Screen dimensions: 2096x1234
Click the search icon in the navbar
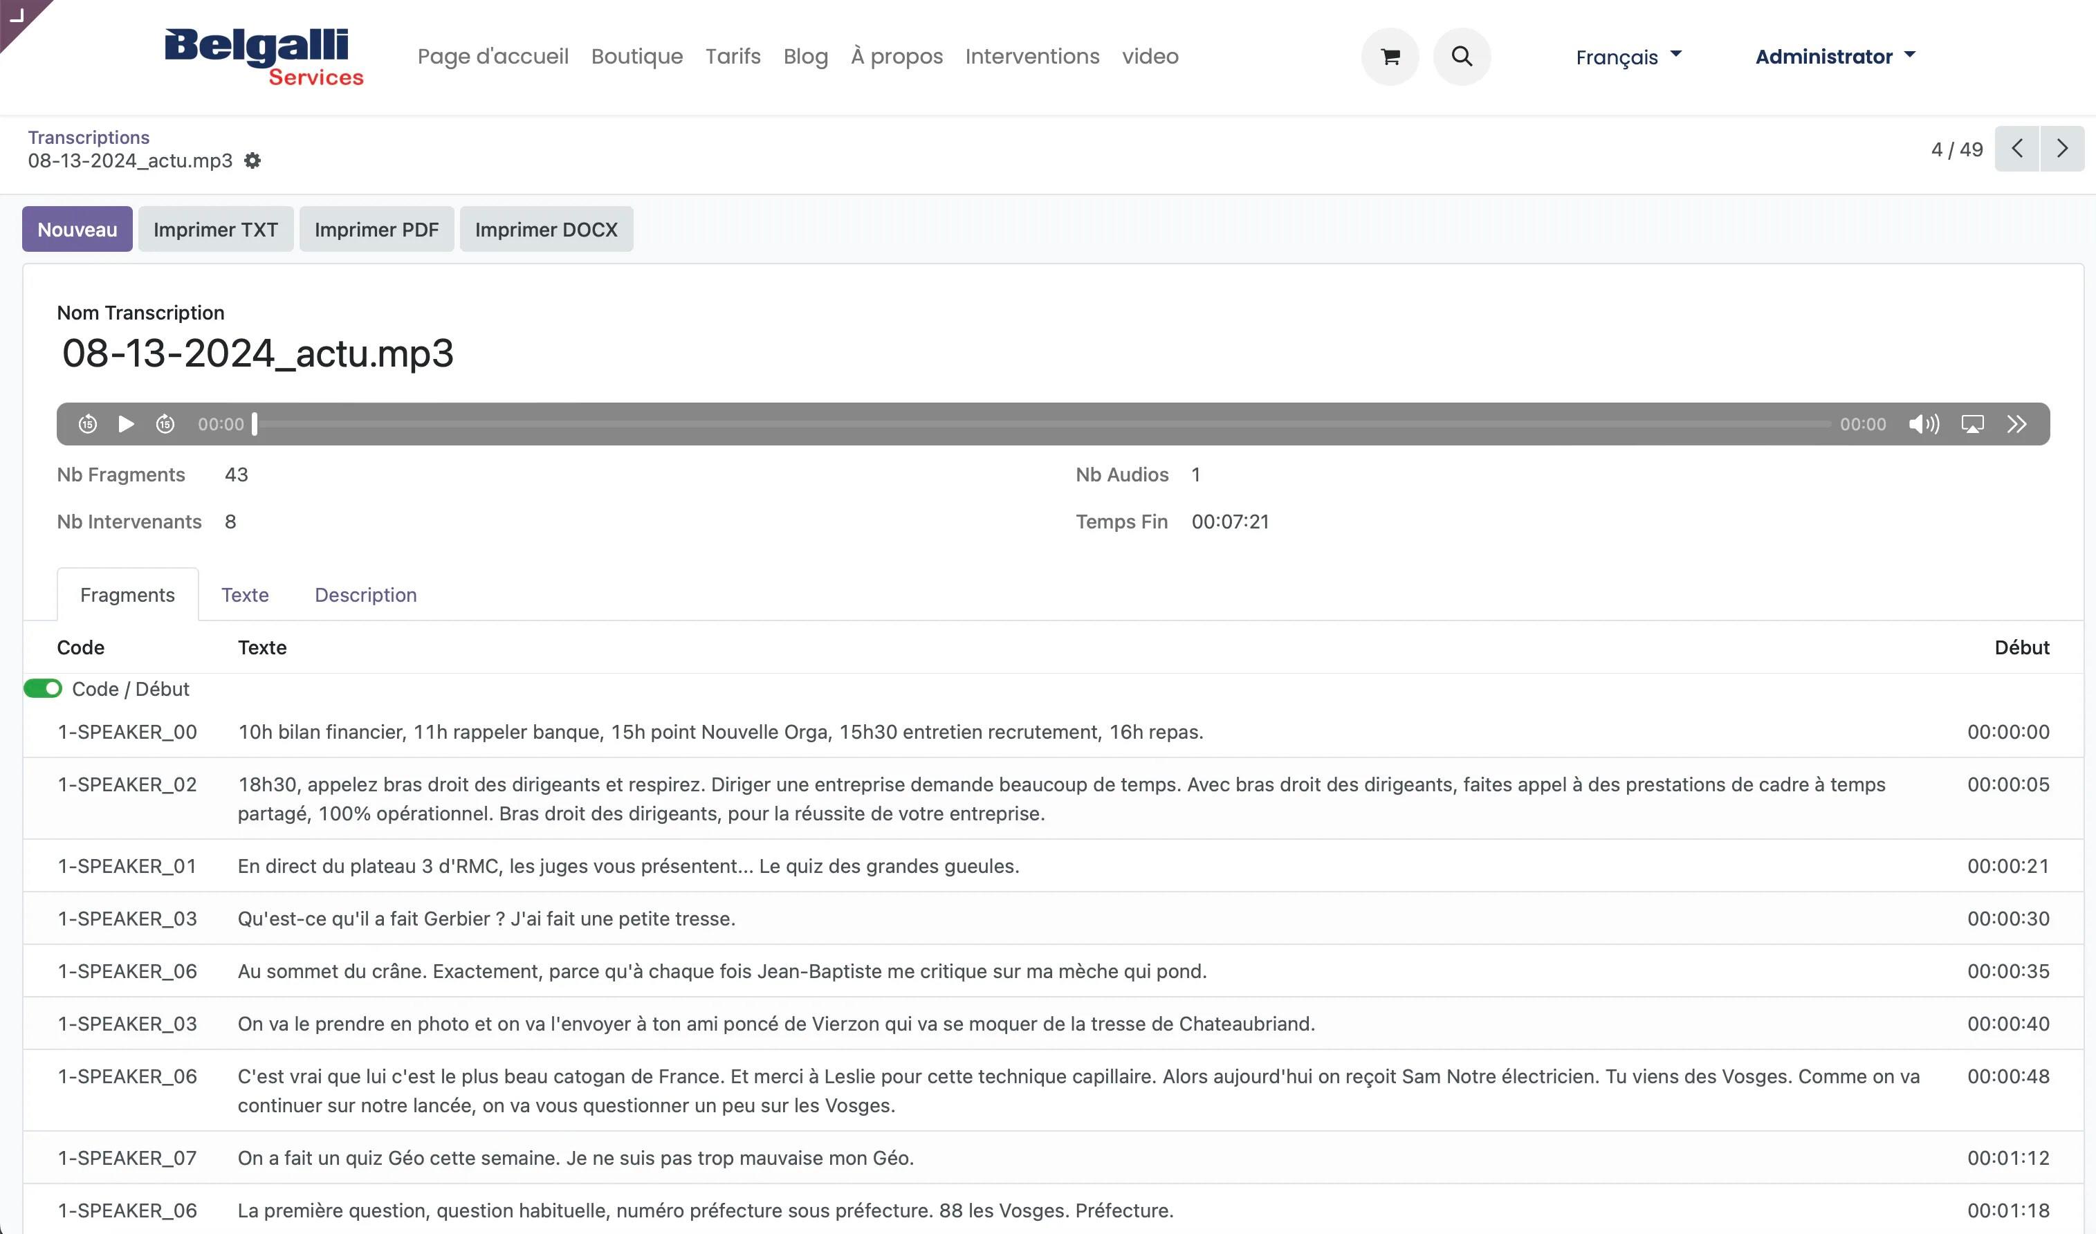1462,56
